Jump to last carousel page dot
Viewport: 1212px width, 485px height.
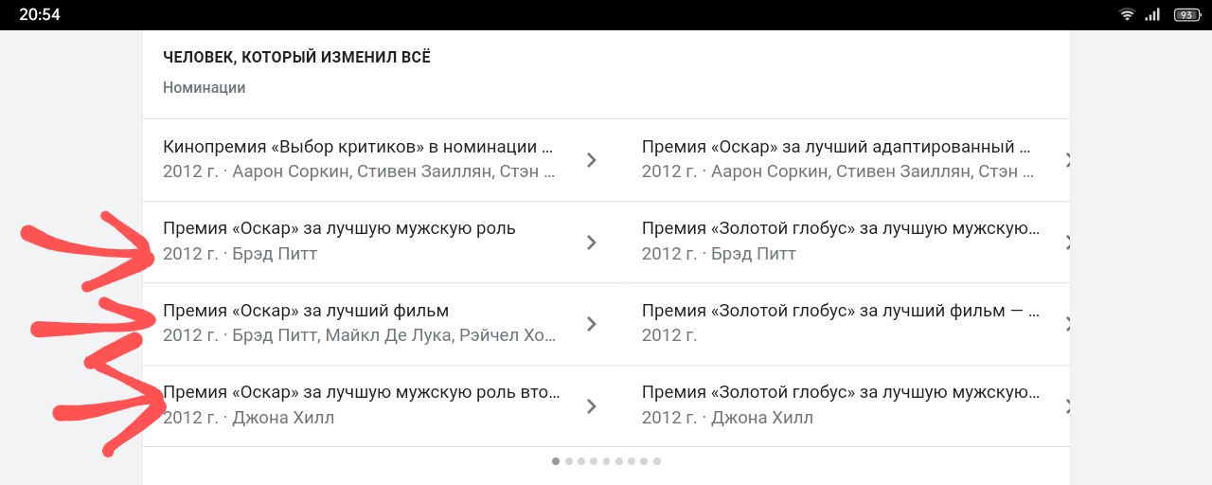(x=657, y=461)
